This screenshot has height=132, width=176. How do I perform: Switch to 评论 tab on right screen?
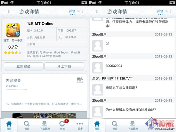click(168, 11)
